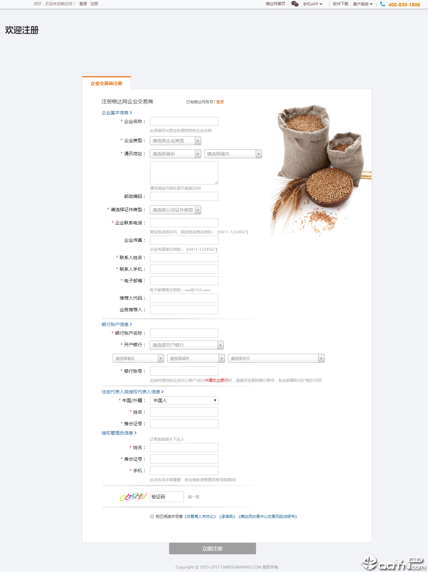Image resolution: width=428 pixels, height=572 pixels.
Task: Click the 软件下载 link in the header
Action: (x=340, y=4)
